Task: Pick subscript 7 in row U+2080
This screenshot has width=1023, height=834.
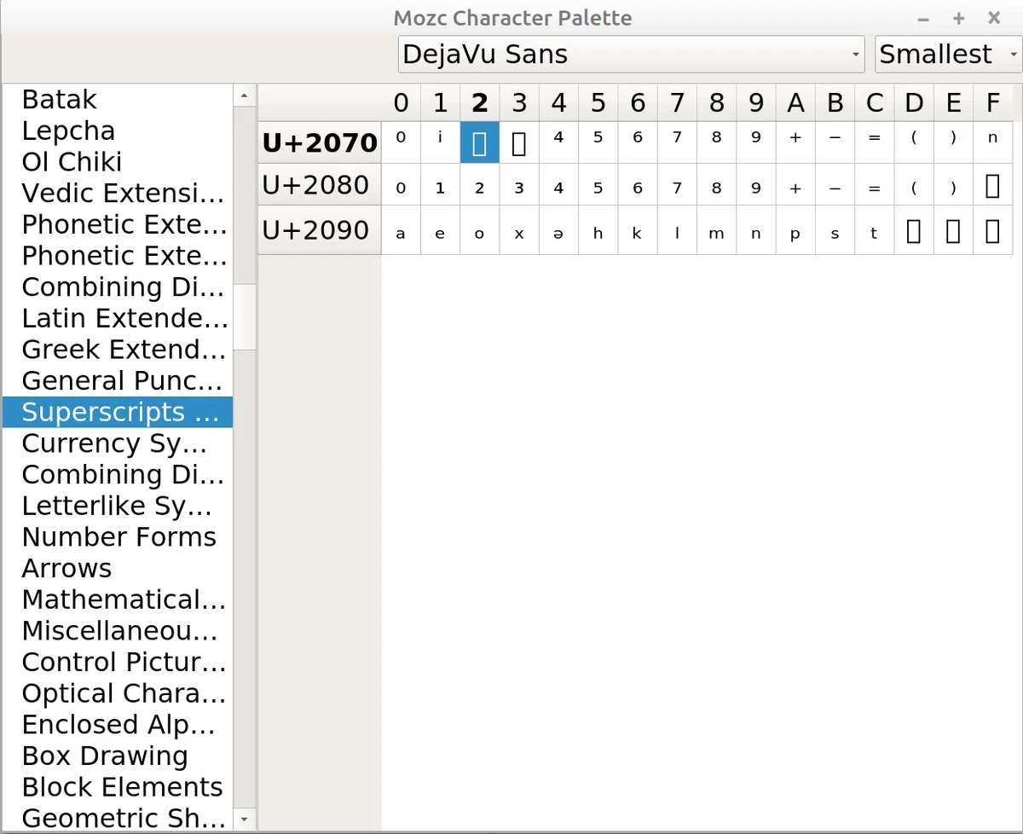Action: coord(677,186)
